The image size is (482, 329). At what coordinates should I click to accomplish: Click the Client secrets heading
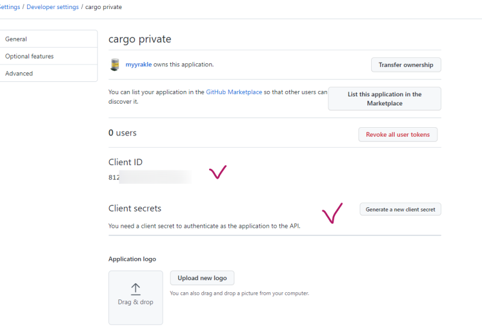pos(135,208)
